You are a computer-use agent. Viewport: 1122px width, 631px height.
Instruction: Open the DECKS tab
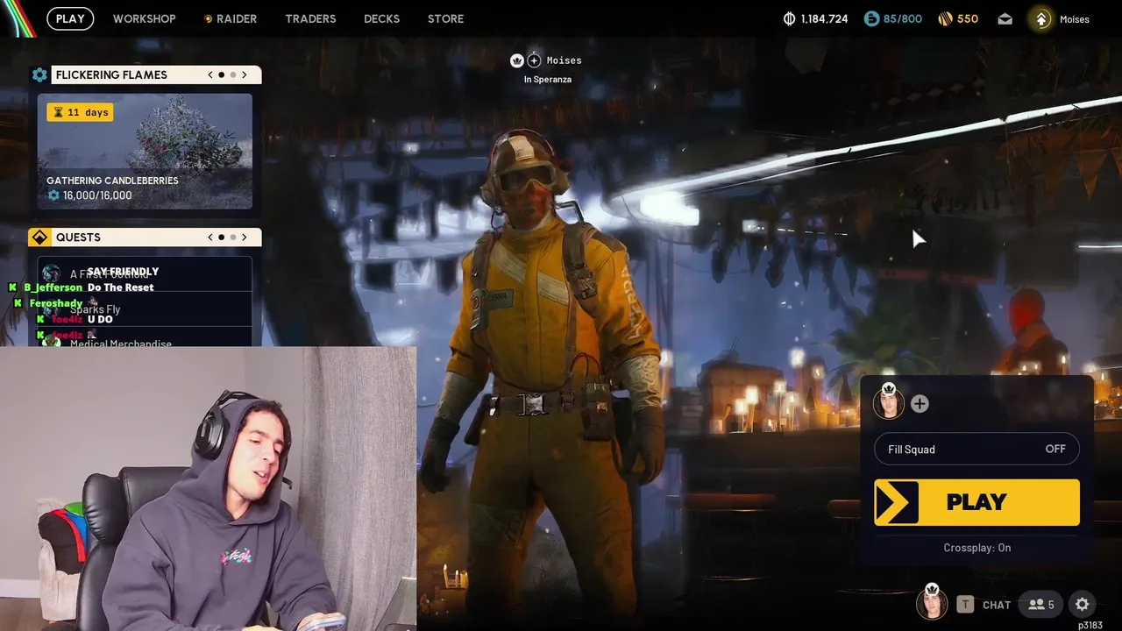(381, 18)
